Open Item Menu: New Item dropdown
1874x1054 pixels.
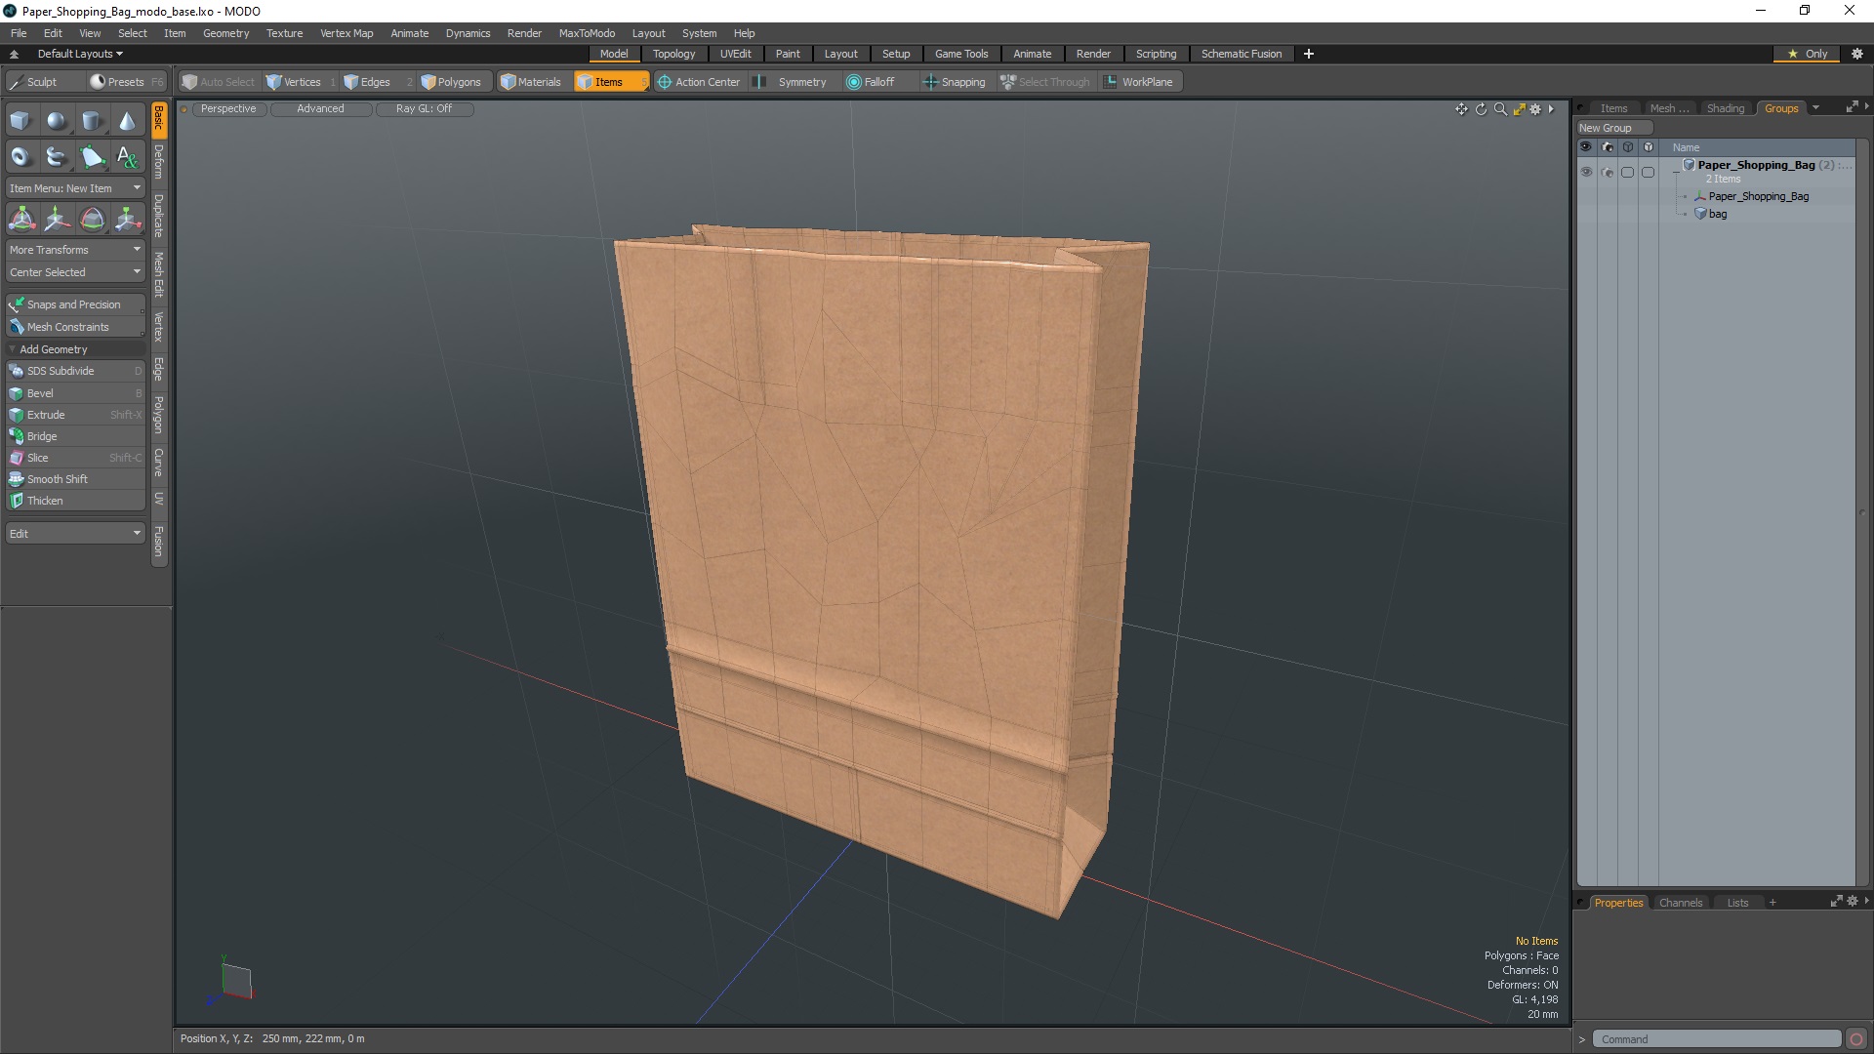click(75, 188)
